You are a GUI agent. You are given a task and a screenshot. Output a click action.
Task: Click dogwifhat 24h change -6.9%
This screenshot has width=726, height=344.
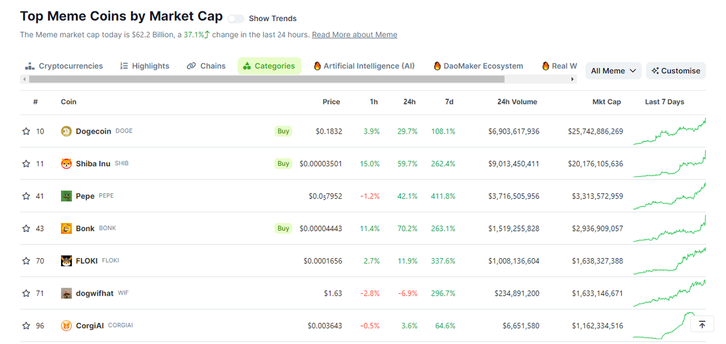(408, 293)
